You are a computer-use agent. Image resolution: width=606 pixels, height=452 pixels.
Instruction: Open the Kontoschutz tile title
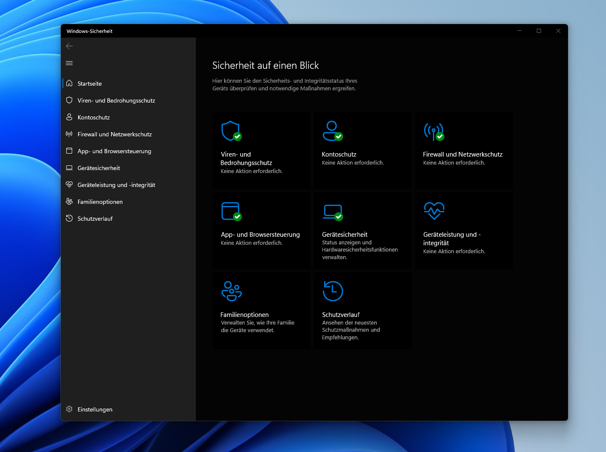click(x=339, y=154)
